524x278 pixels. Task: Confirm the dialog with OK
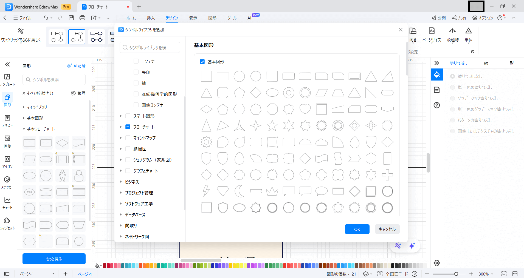(x=357, y=229)
